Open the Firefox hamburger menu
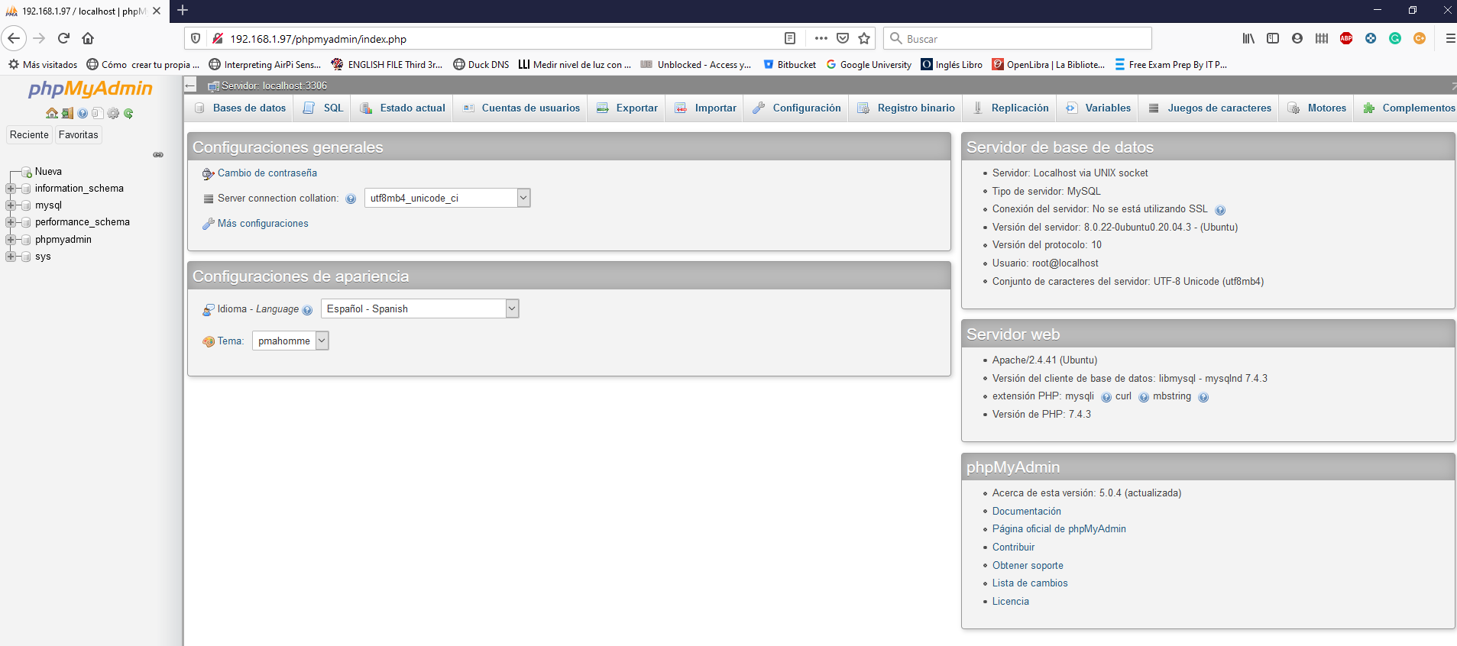 point(1450,38)
